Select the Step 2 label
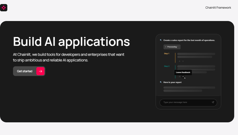 tap(167, 66)
